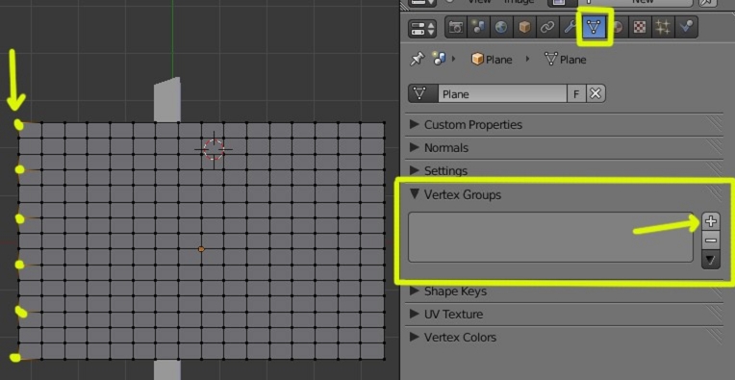Screen dimensions: 735x380
Task: Unlink mesh data with X button
Action: point(596,93)
